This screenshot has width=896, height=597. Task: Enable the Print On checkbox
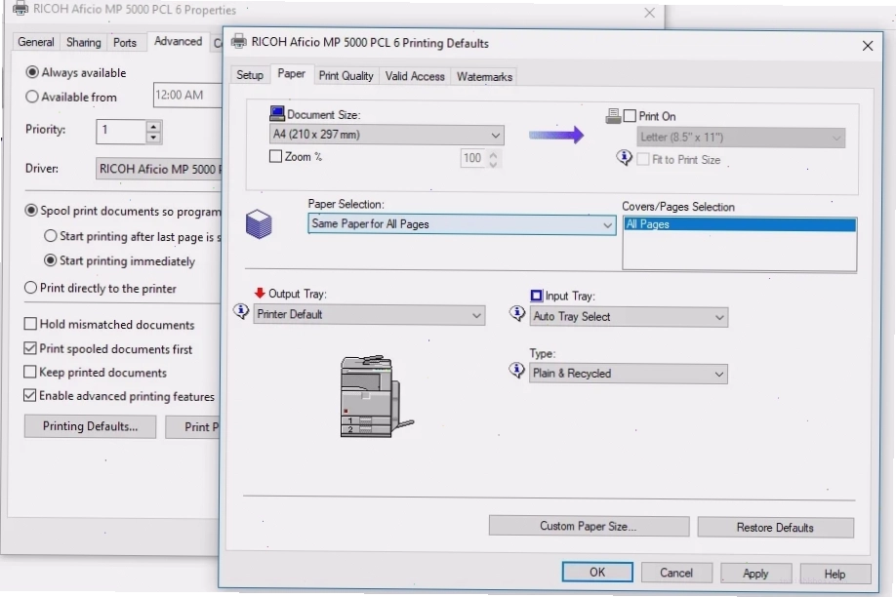[630, 116]
